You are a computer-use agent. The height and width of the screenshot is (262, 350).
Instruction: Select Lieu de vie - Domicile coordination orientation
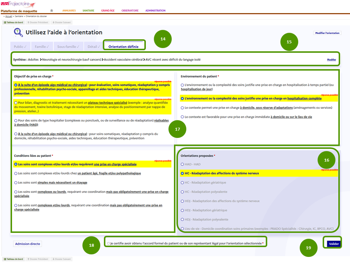182,229
